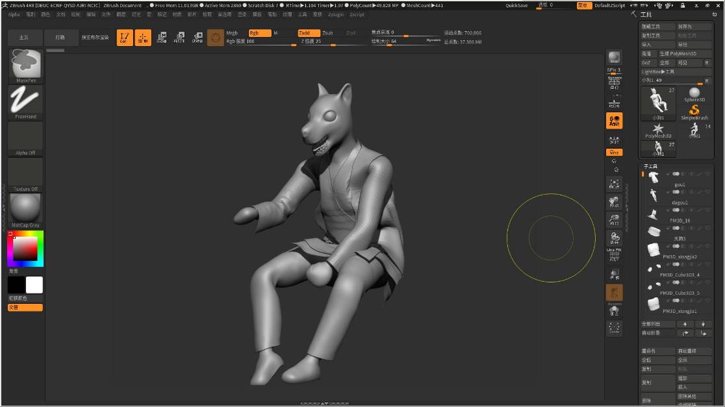Adjust the Z intensity 25 slider
The height and width of the screenshot is (407, 725).
point(333,42)
